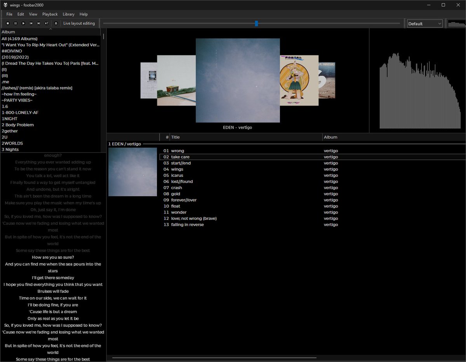
Task: Click the Album column header in library
Action: tap(50, 32)
